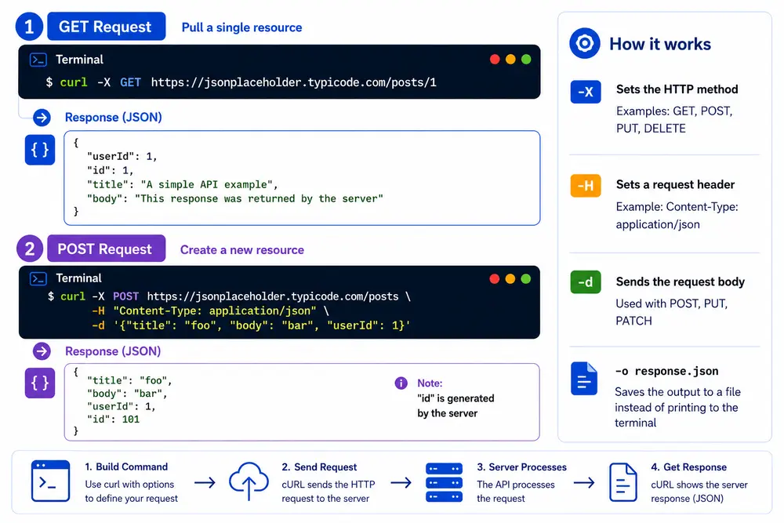Click the blue arrow circle beside GET Response (JSON)

(x=42, y=118)
